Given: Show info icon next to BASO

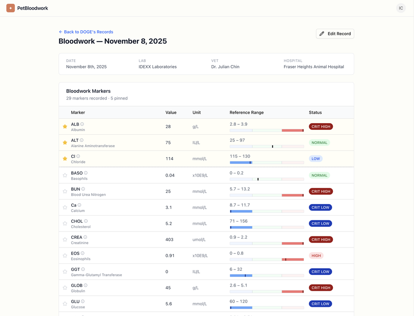Looking at the screenshot, I should [x=86, y=173].
